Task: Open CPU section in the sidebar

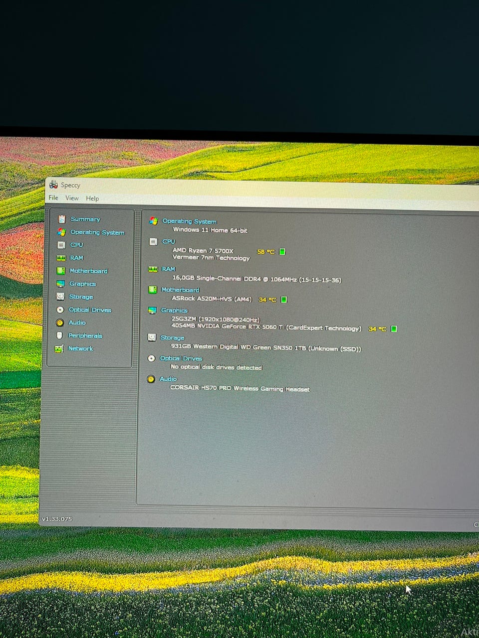Action: (x=77, y=245)
